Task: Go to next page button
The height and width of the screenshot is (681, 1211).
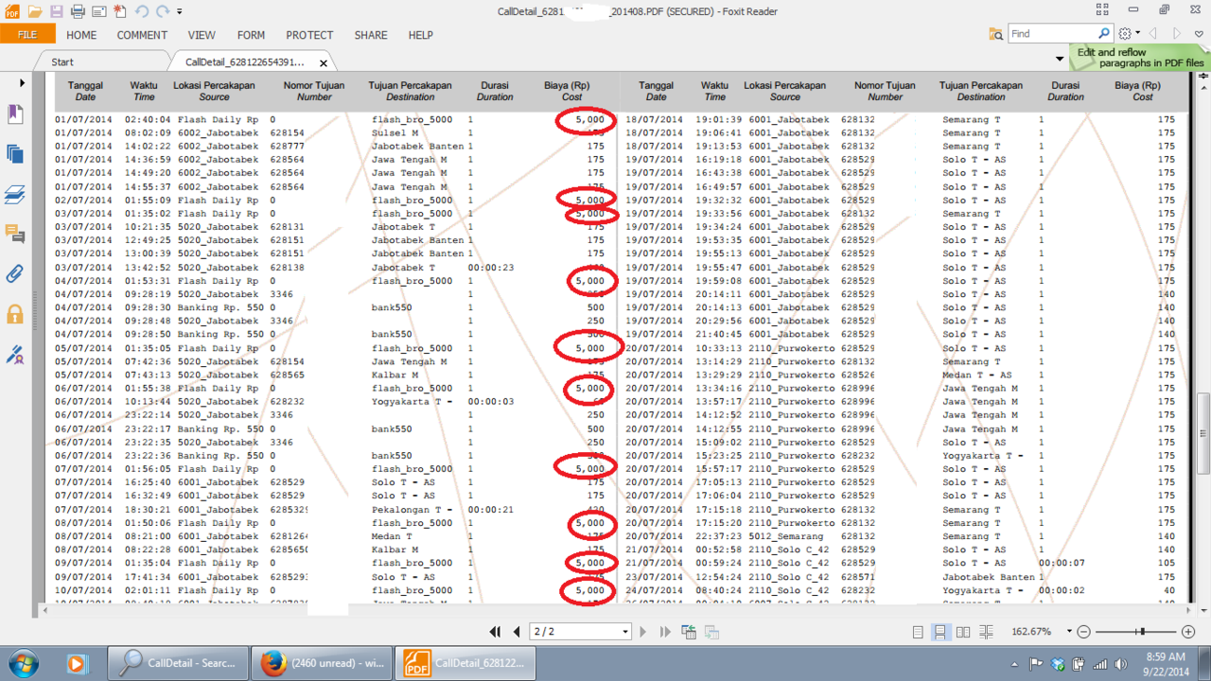Action: click(x=643, y=632)
